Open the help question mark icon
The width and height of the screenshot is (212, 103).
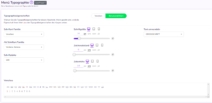point(31,2)
